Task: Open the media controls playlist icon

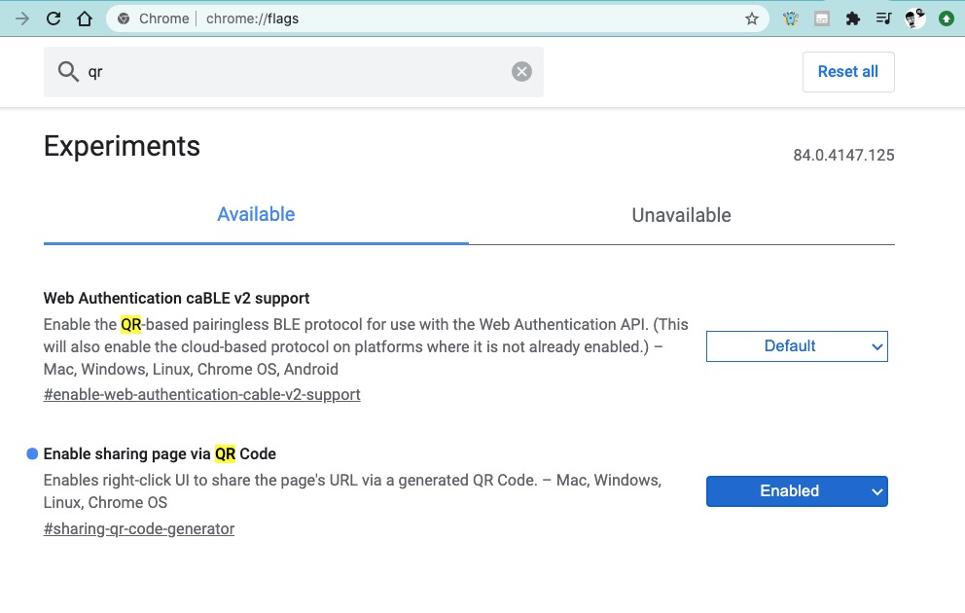Action: click(x=883, y=18)
